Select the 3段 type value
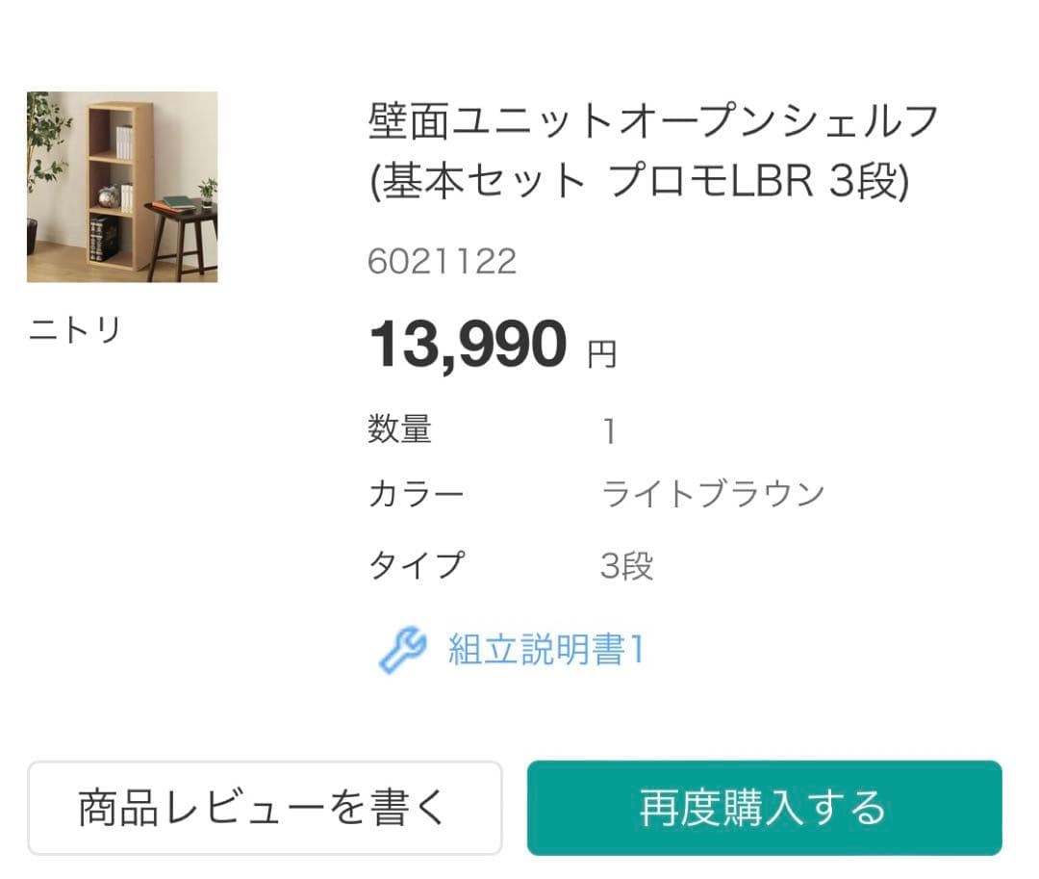This screenshot has width=1039, height=879. click(x=626, y=566)
